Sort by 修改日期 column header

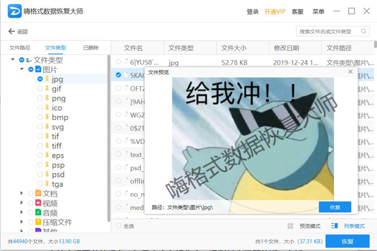(x=286, y=48)
